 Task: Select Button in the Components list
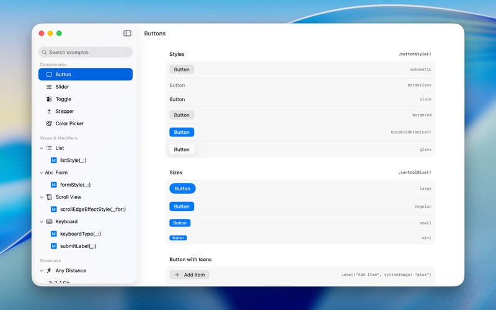coord(86,74)
